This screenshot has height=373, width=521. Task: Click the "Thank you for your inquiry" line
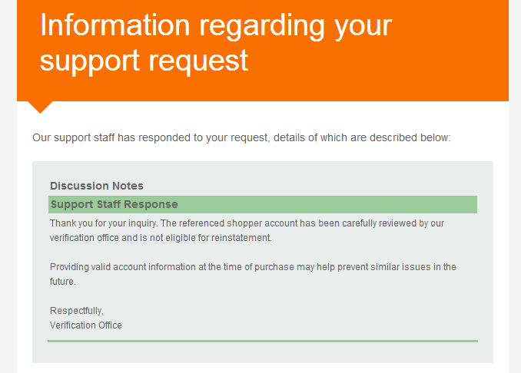[x=247, y=223]
